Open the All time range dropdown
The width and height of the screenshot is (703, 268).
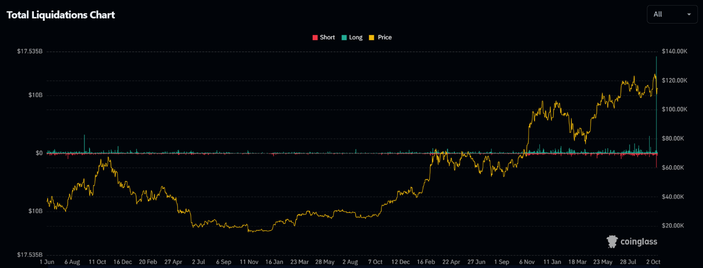click(x=672, y=14)
